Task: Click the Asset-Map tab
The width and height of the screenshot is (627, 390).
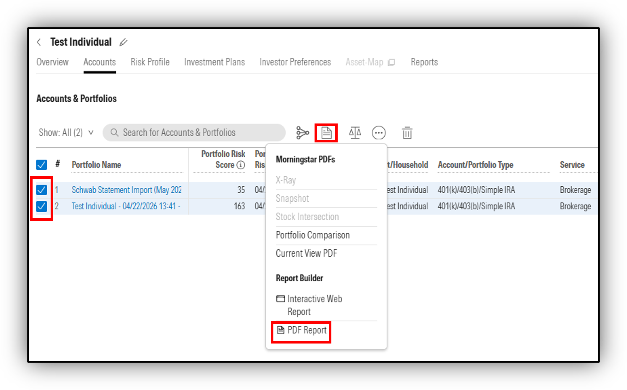Action: [364, 62]
